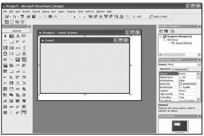Select Form1 (Form1) in project tree
Viewport: 204px width, 136px height.
(184, 43)
